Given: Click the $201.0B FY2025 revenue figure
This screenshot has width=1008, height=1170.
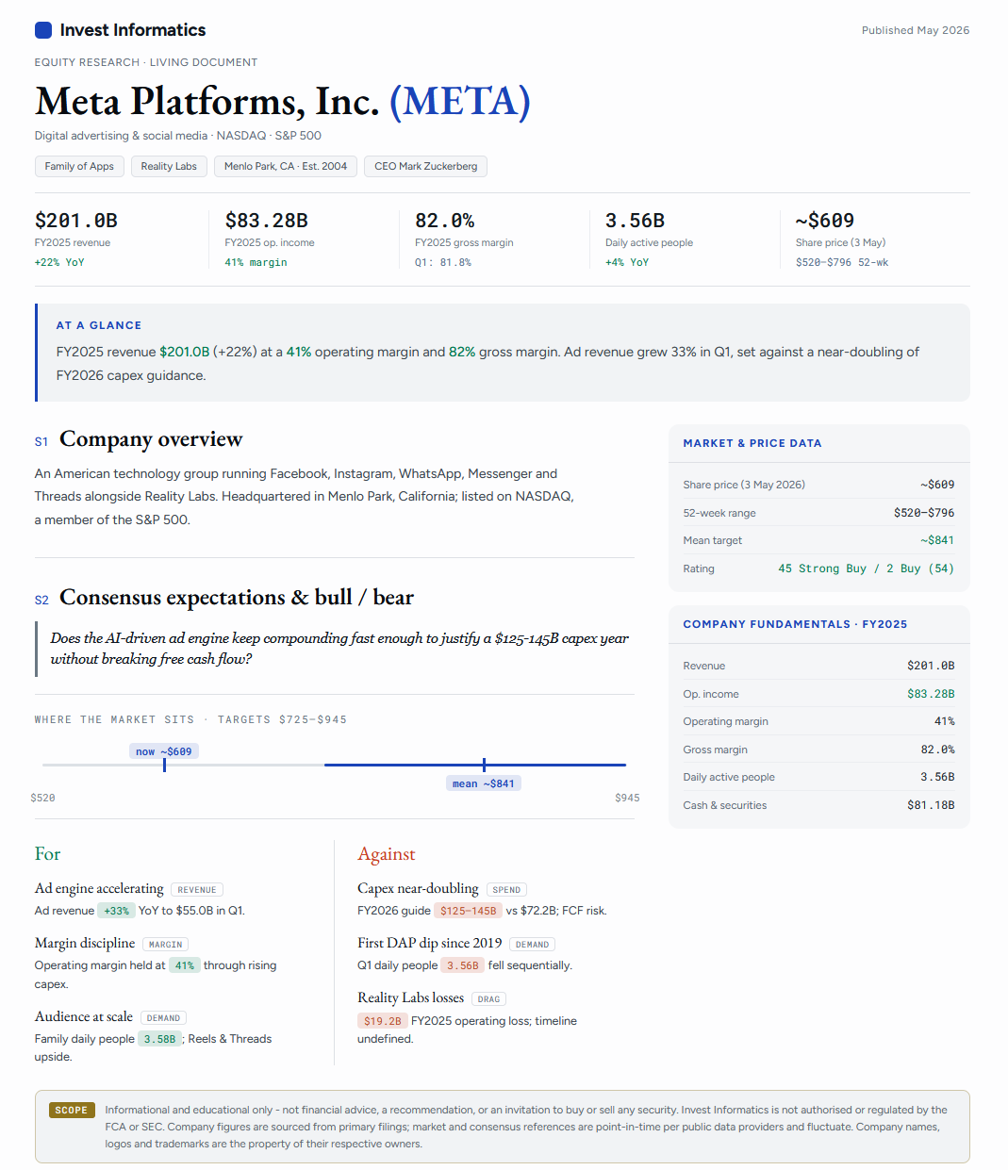Looking at the screenshot, I should click(x=76, y=221).
